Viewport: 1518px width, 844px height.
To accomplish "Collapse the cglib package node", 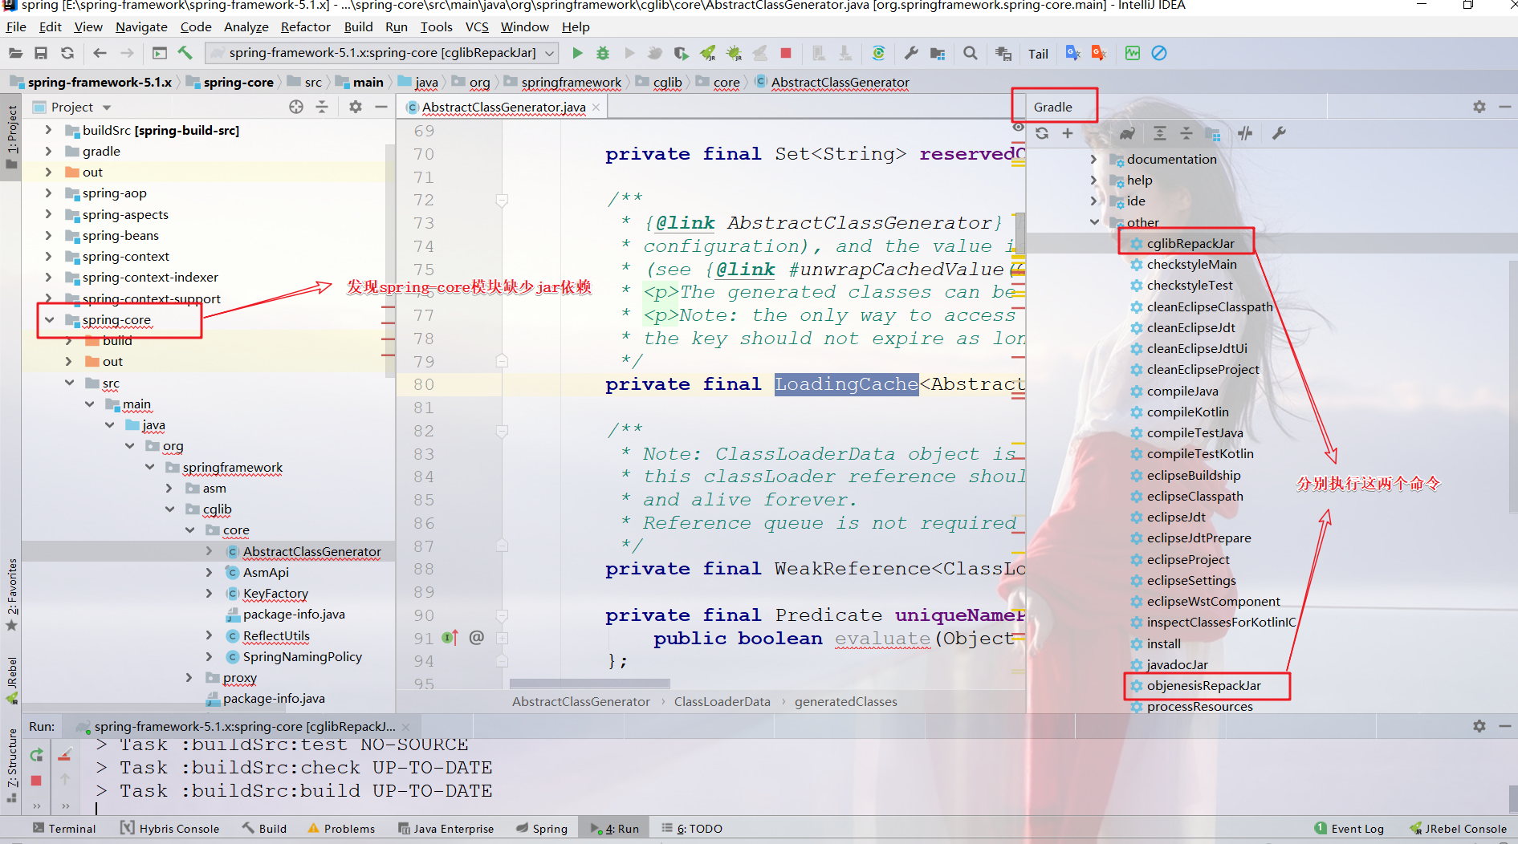I will (x=169, y=509).
